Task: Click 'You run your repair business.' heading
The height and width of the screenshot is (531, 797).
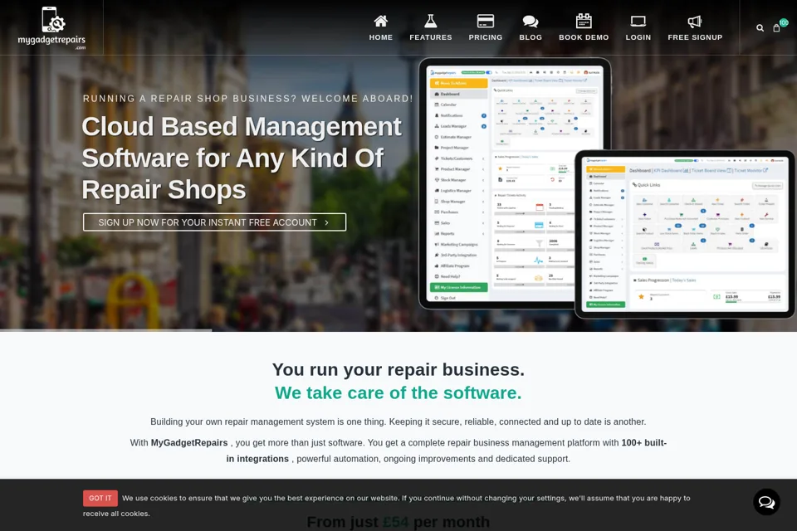Action: coord(398,369)
